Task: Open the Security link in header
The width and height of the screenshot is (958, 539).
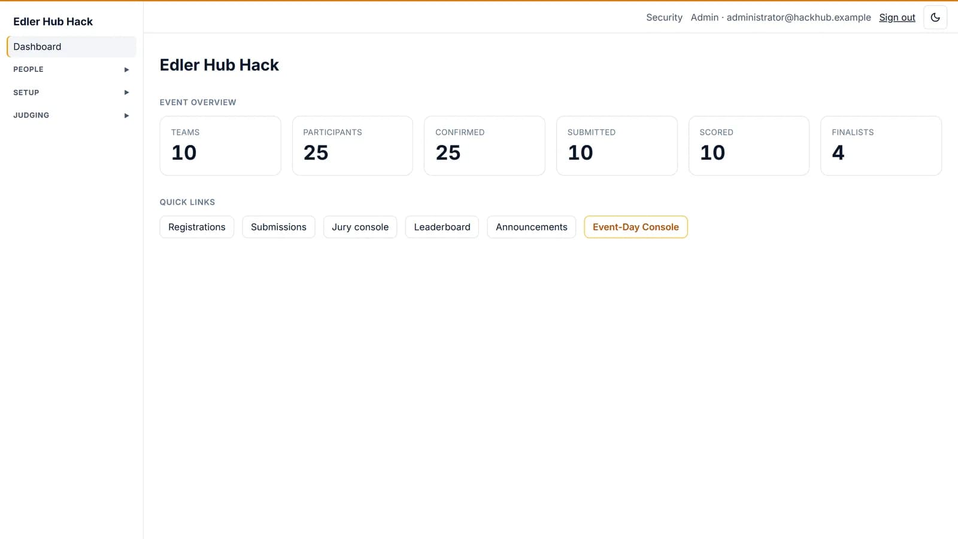Action: [664, 17]
